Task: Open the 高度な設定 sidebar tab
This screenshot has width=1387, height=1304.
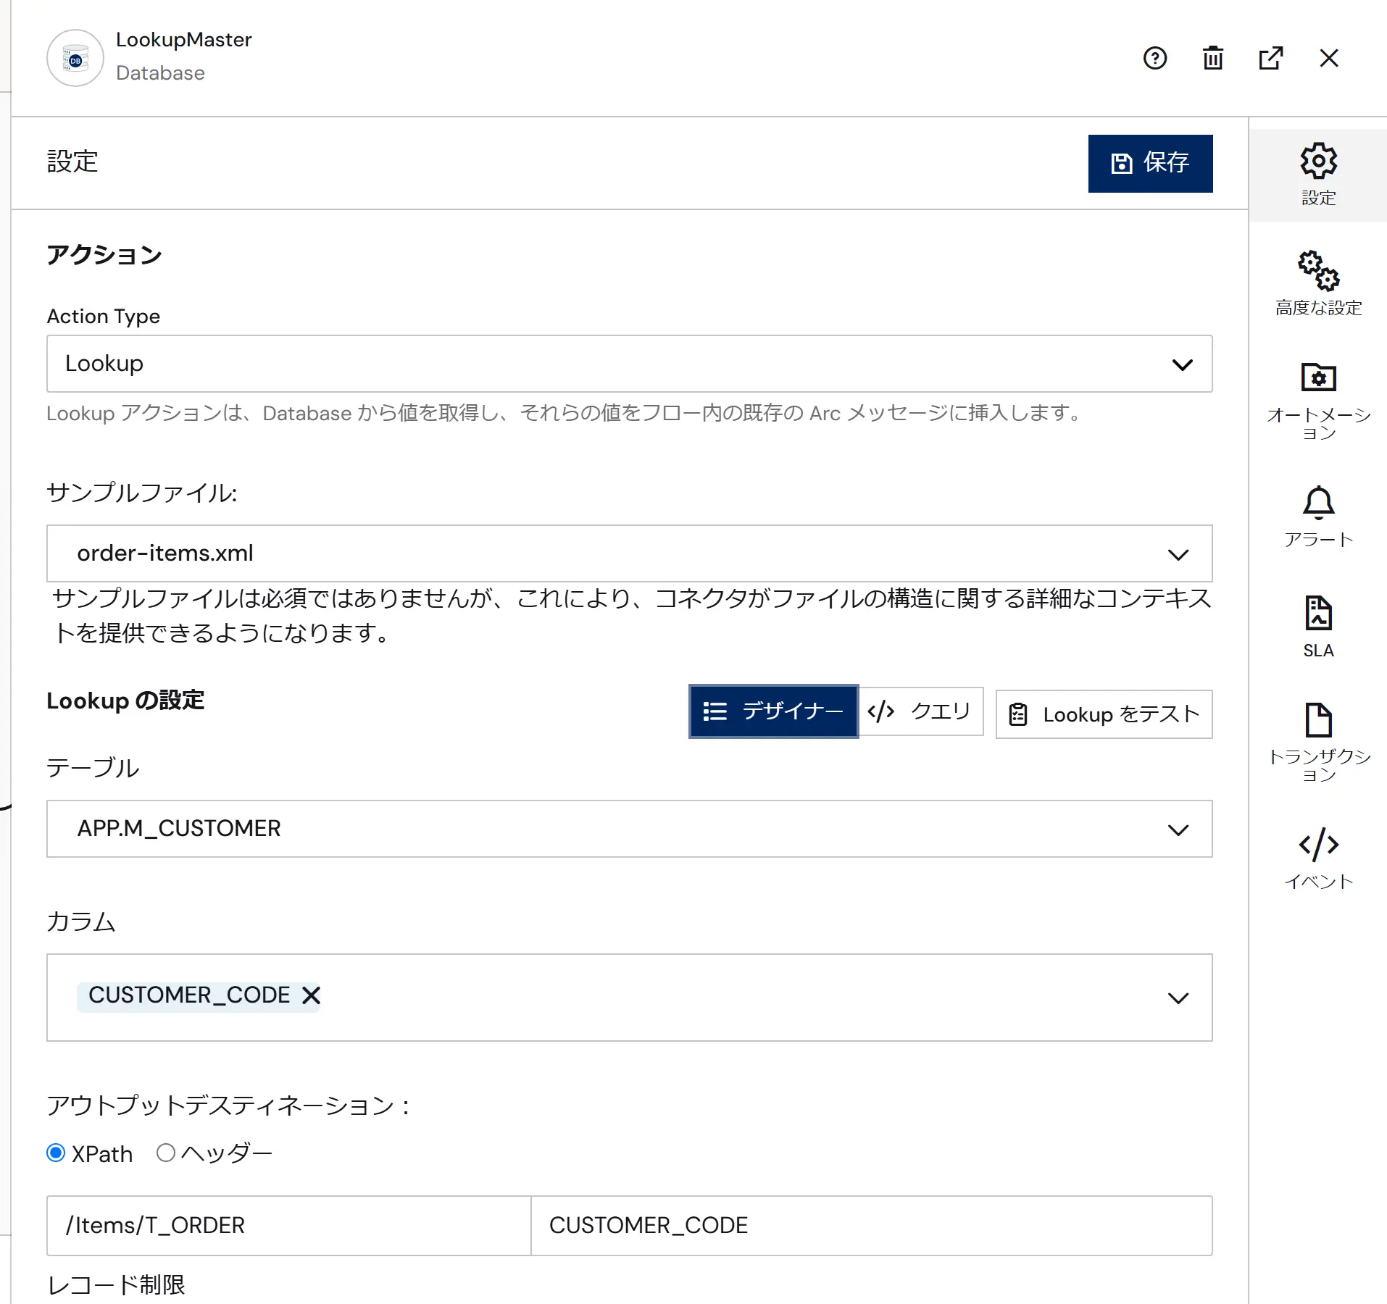Action: pyautogui.click(x=1318, y=284)
